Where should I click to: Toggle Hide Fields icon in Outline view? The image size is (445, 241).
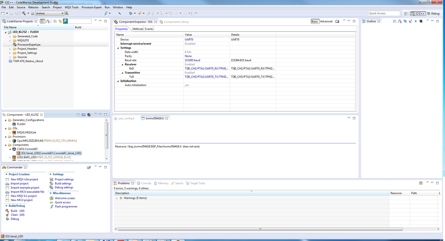pos(405,21)
